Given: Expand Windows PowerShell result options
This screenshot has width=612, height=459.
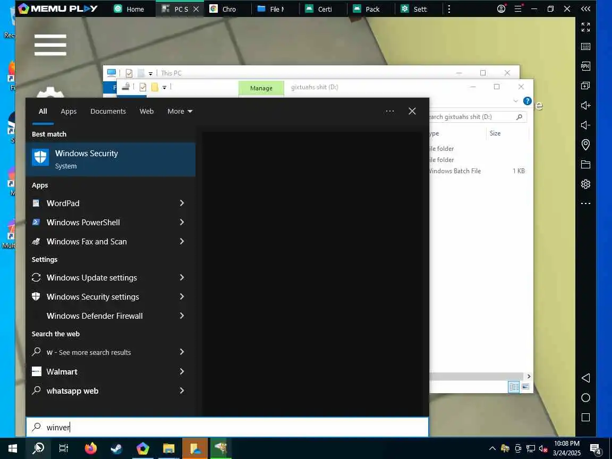Looking at the screenshot, I should tap(182, 222).
